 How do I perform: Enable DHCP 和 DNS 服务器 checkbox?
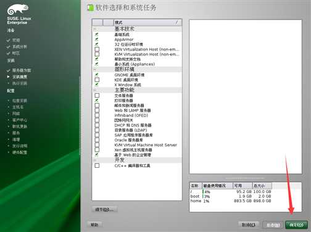[x=97, y=125]
